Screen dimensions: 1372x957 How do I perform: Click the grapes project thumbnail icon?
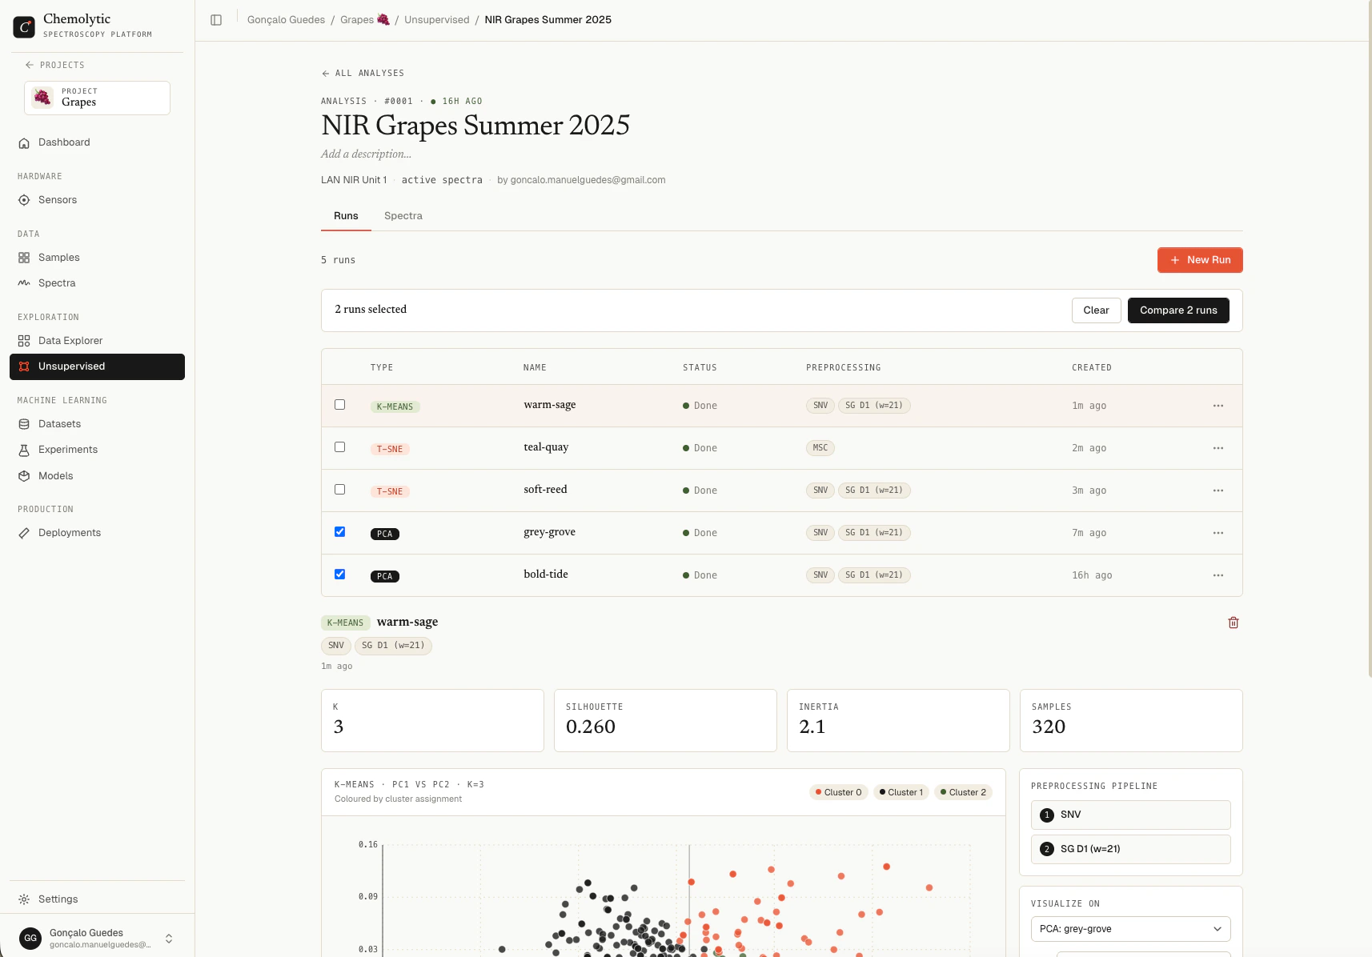point(42,98)
